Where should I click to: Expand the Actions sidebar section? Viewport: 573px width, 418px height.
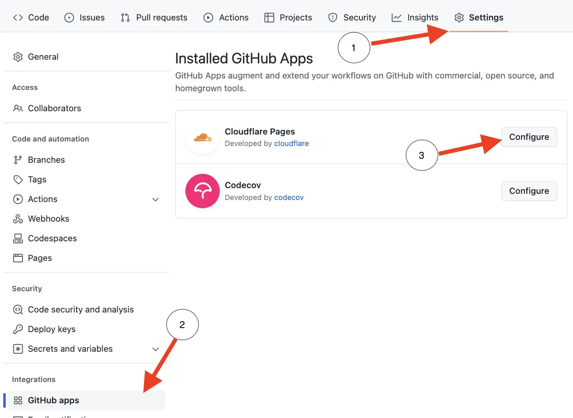(156, 199)
